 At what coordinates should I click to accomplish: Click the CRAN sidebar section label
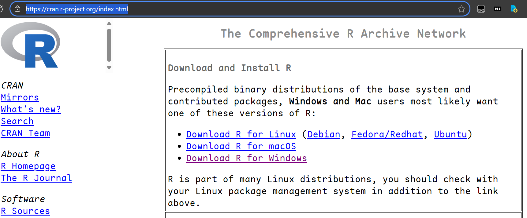[12, 85]
